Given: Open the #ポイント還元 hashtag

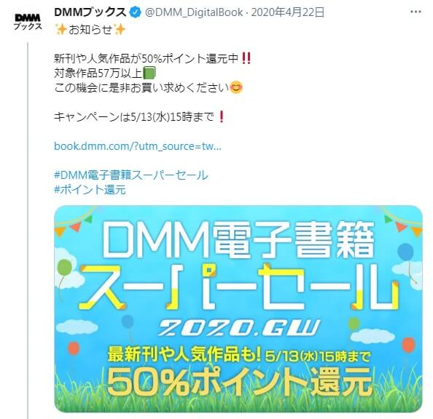Looking at the screenshot, I should click(x=90, y=190).
